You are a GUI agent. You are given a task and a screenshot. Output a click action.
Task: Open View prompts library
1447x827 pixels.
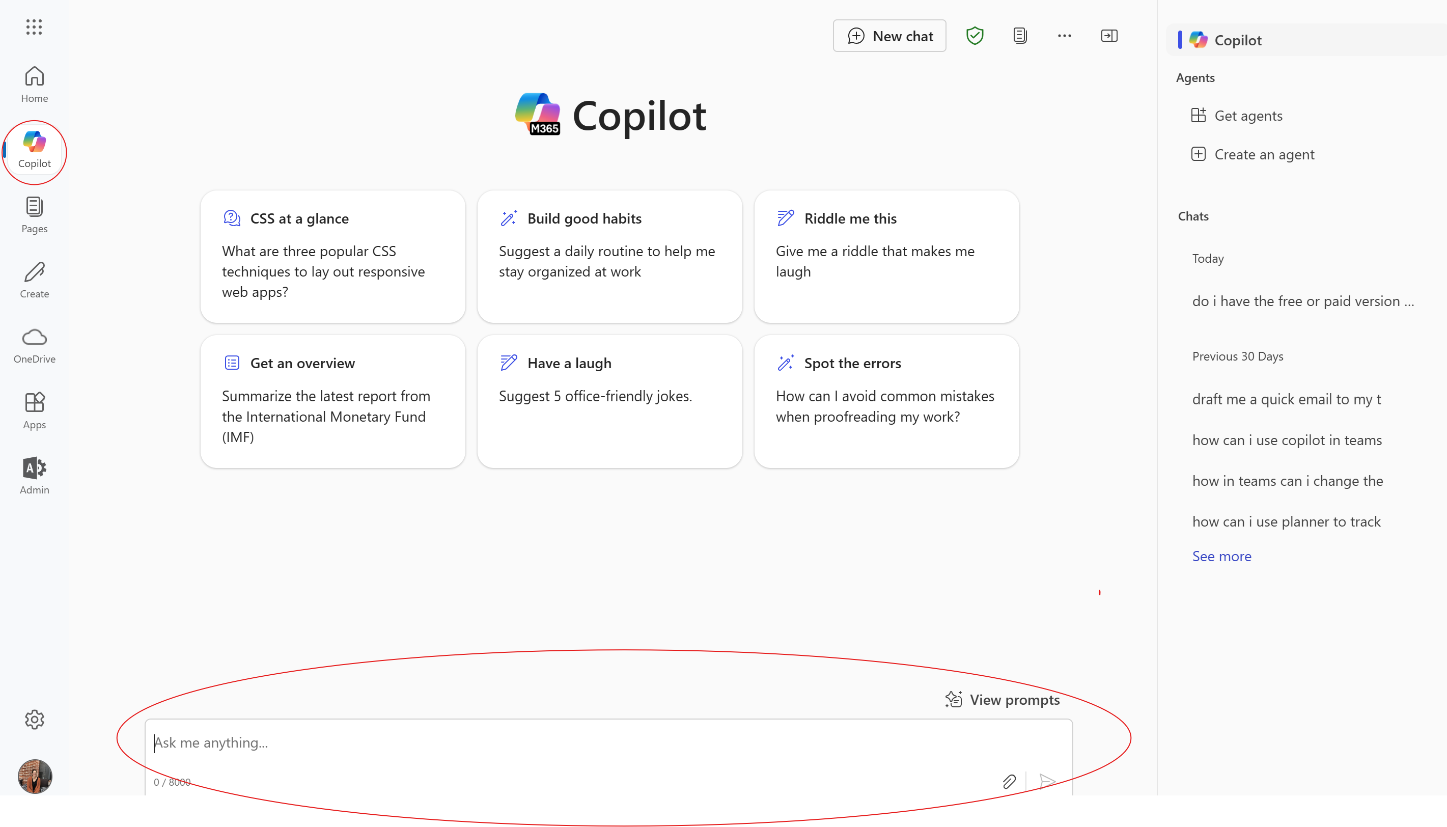[1003, 700]
